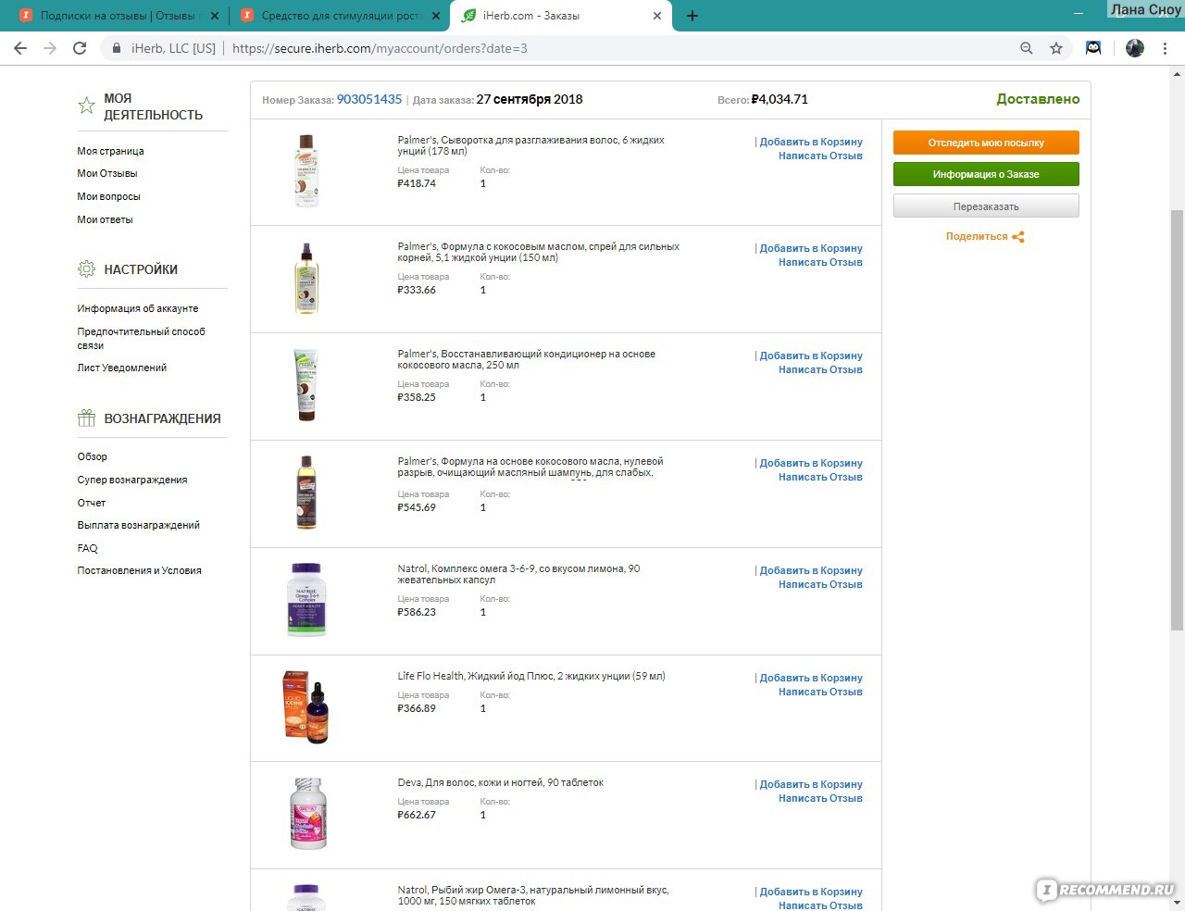This screenshot has height=911, width=1185.
Task: Reload the iHerb orders page
Action: click(x=80, y=48)
